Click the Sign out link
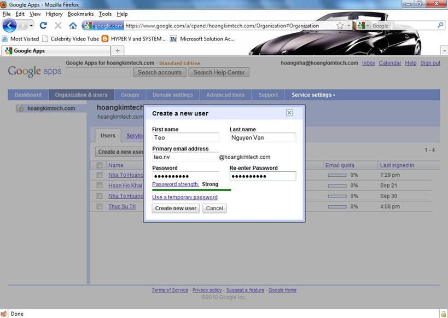 tap(430, 63)
